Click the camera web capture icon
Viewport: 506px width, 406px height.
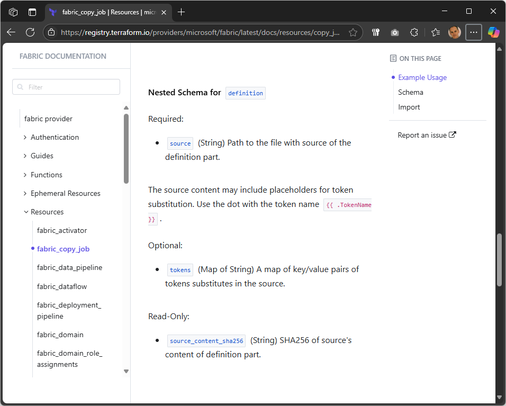pyautogui.click(x=395, y=32)
